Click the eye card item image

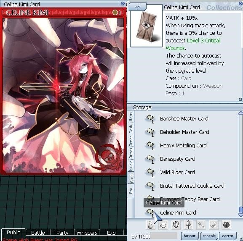pyautogui.click(x=146, y=27)
